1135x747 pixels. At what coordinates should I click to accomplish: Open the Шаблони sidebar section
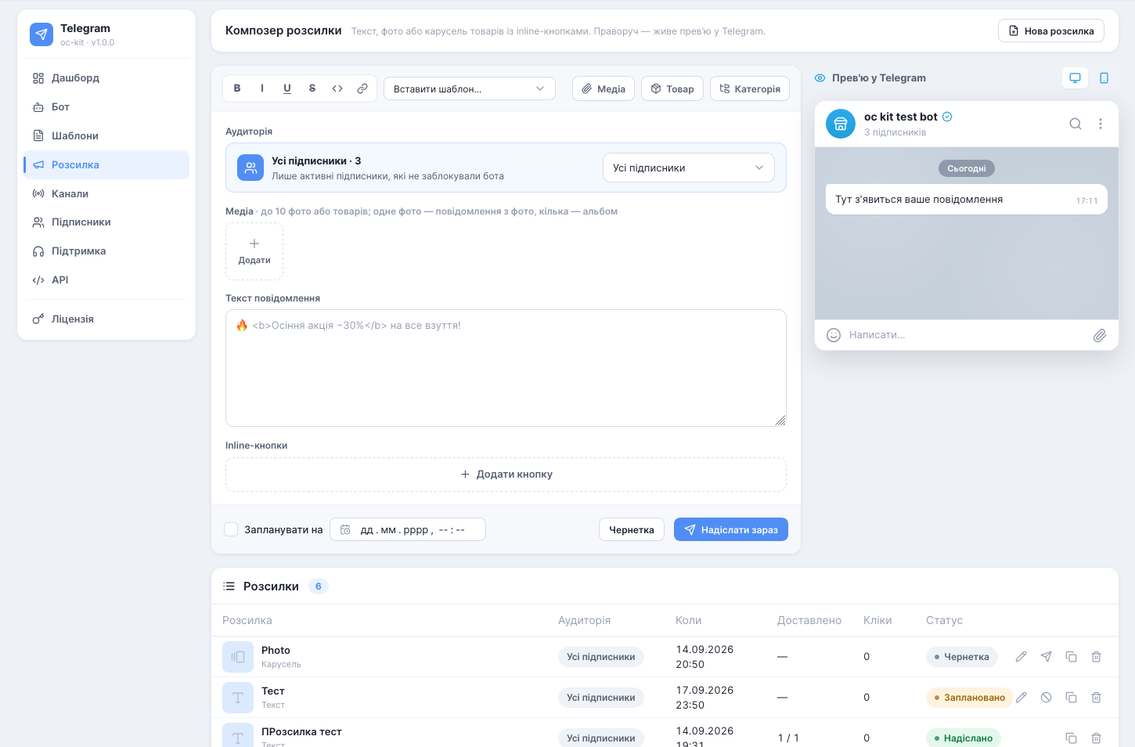point(106,136)
